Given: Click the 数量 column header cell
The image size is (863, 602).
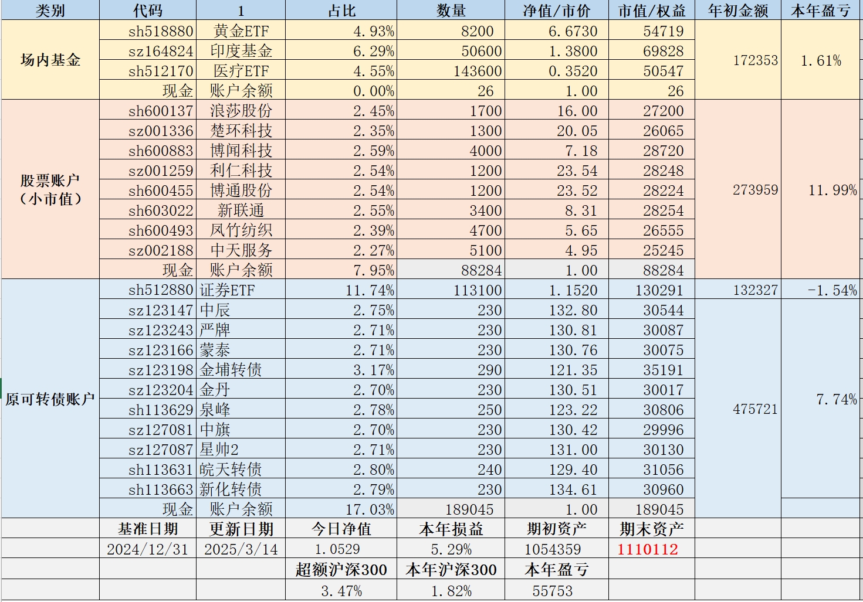Looking at the screenshot, I should tap(451, 11).
